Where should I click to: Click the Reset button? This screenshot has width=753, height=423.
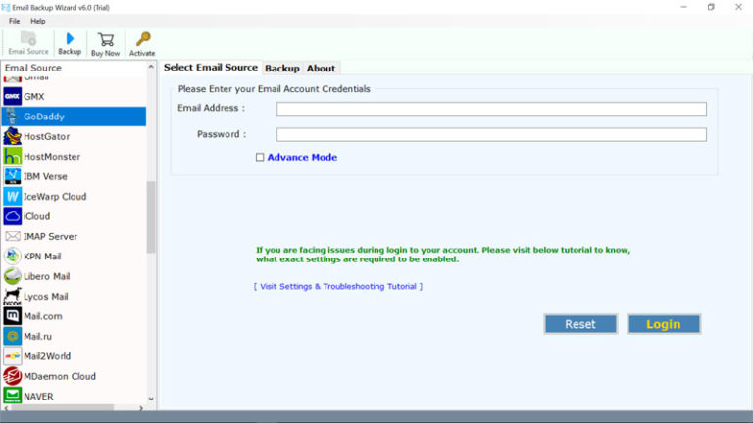(580, 324)
